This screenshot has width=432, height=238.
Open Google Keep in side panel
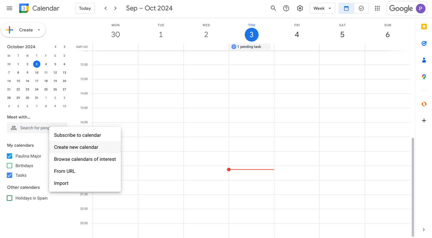click(424, 27)
